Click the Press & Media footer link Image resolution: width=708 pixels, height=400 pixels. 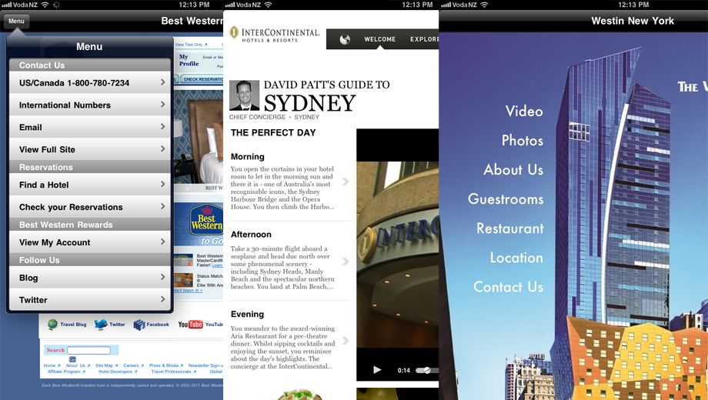click(166, 365)
